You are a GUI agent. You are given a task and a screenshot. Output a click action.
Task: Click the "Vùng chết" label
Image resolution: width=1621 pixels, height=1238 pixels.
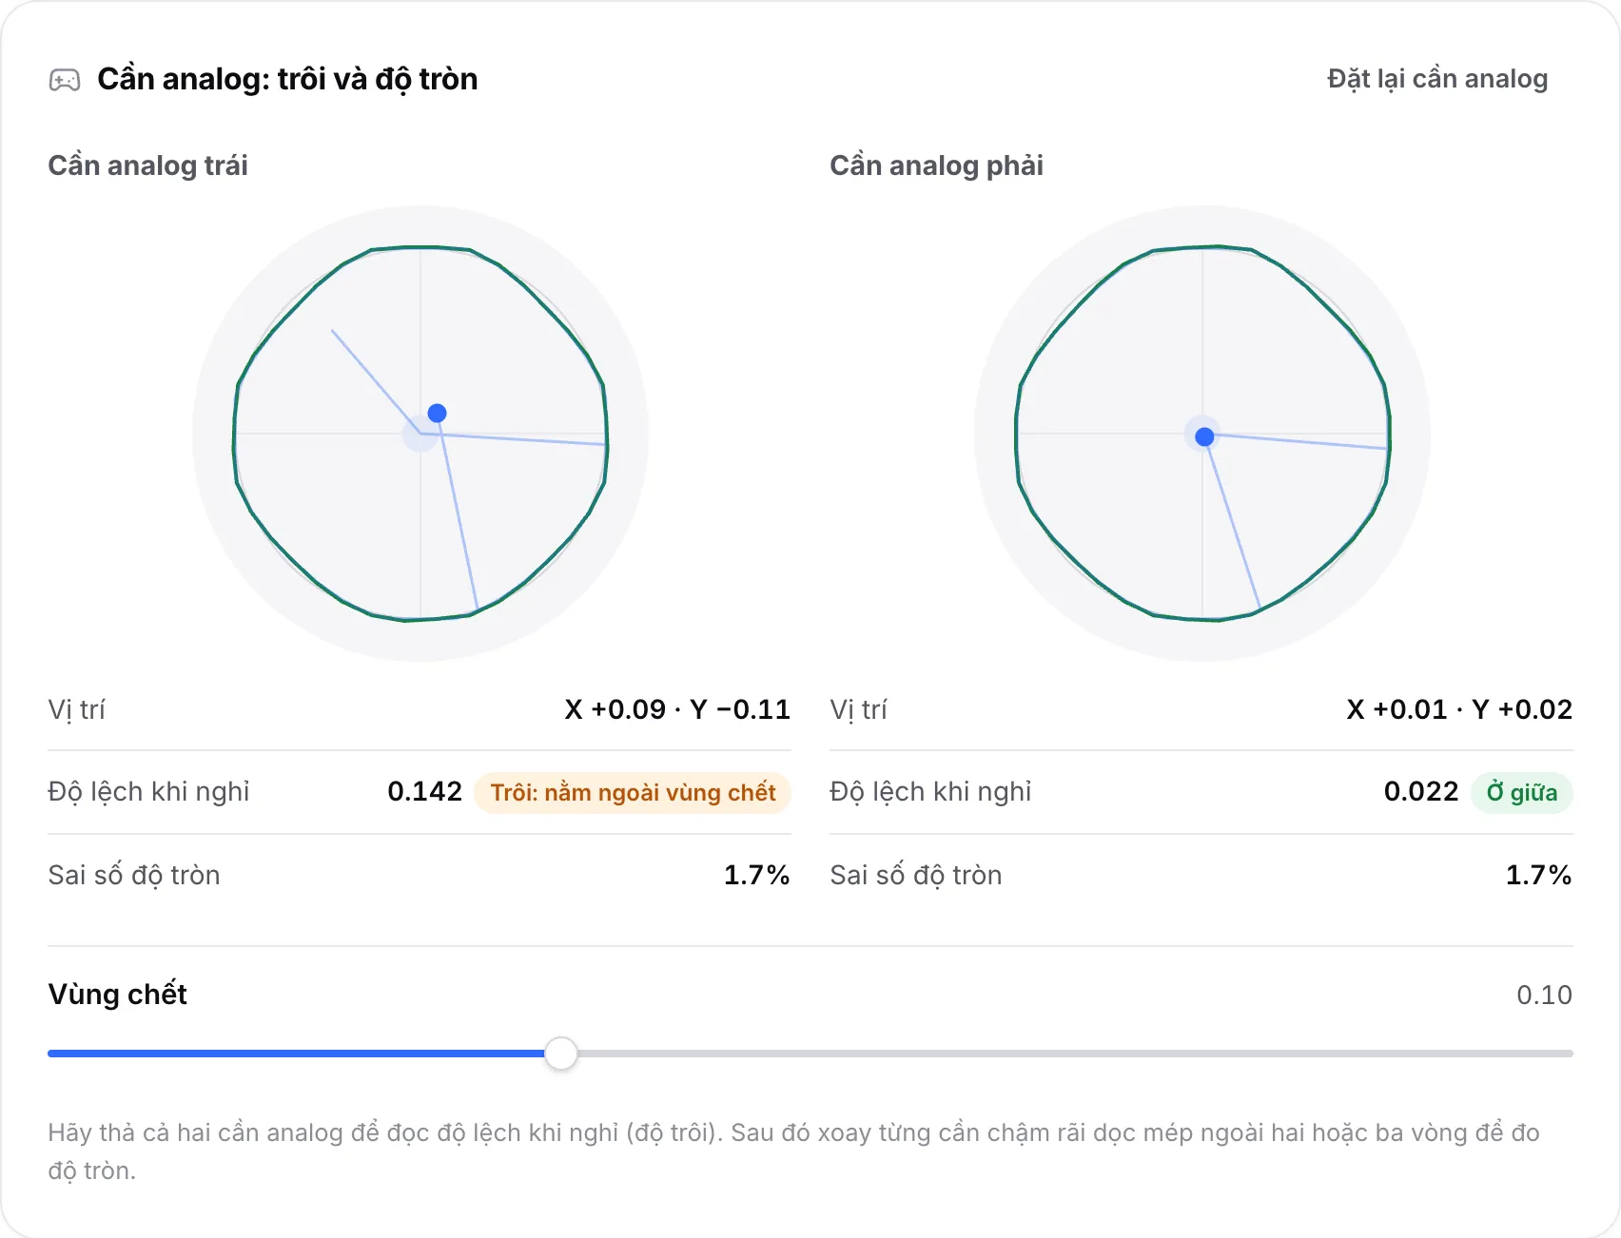(x=117, y=995)
